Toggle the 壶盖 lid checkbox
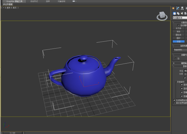The image size is (187, 134). [x=182, y=96]
